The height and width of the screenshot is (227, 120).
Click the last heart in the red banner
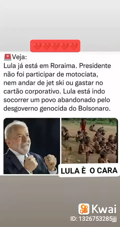click(73, 46)
